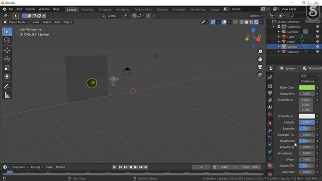Choose the Rotate tool
The image size is (322, 181).
(x=7, y=59)
